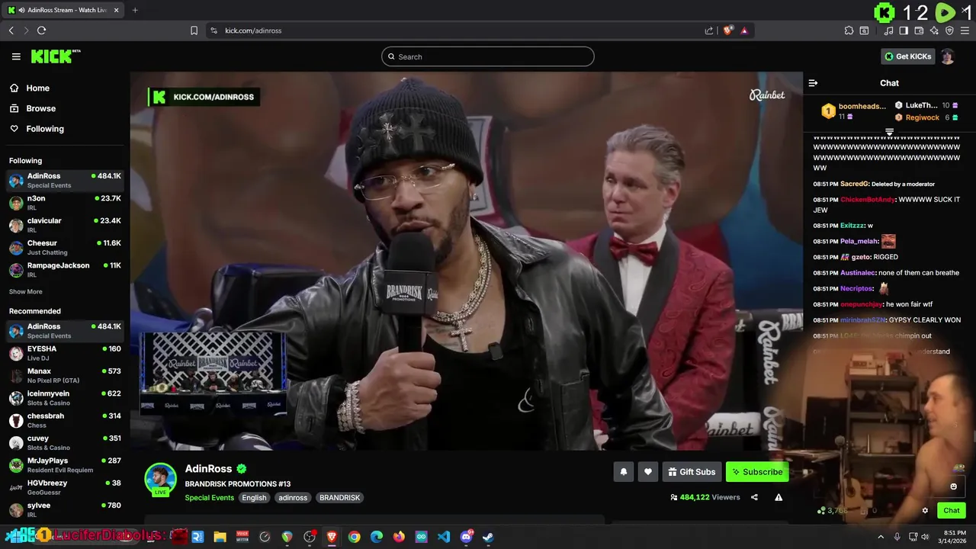Open Brave main hamburger menu
The height and width of the screenshot is (549, 976).
click(x=965, y=30)
